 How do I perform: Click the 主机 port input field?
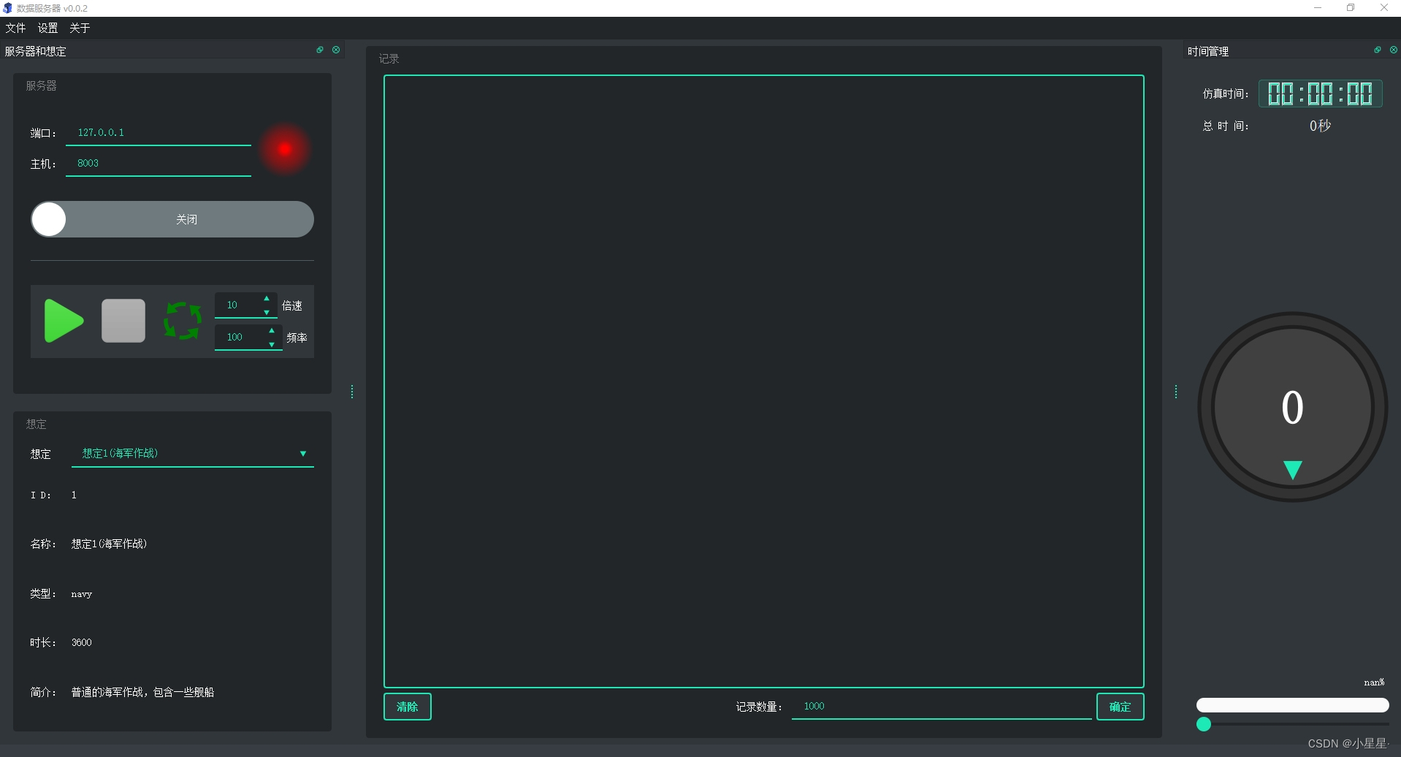159,164
